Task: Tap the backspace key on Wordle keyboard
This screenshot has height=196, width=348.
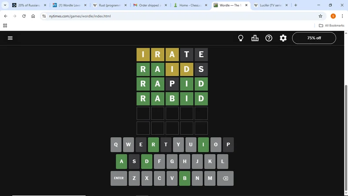Action: (225, 178)
